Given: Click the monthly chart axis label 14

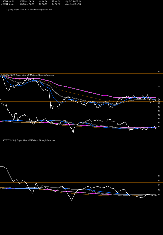Looking at the screenshot, I should click(x=159, y=195).
